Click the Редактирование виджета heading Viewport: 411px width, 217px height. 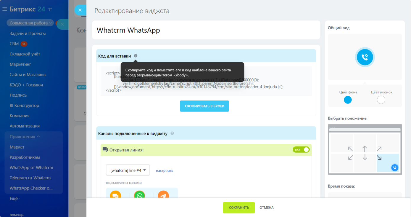point(132,11)
